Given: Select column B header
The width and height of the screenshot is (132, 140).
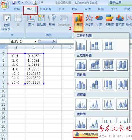Looking at the screenshot, I should (35, 47).
